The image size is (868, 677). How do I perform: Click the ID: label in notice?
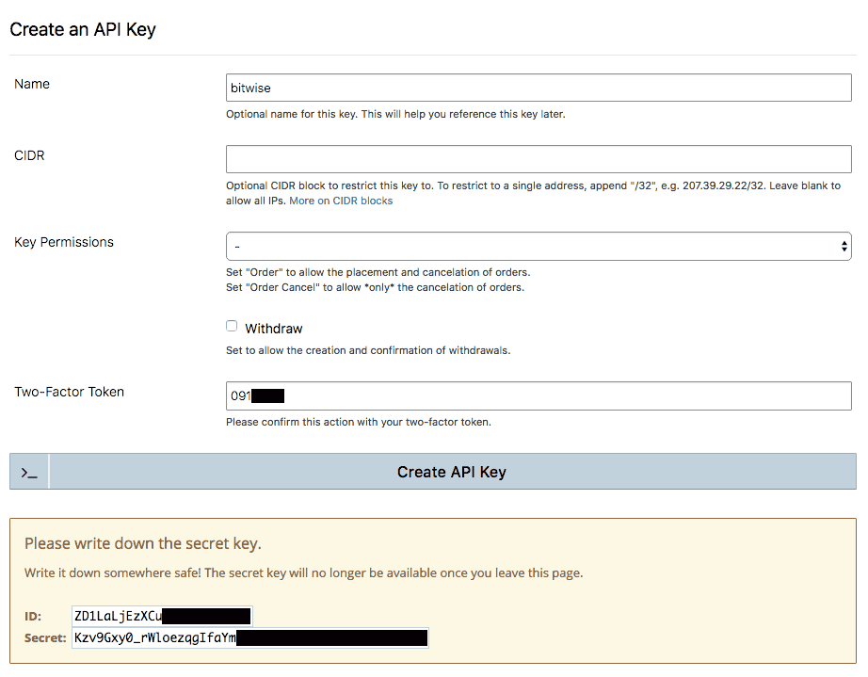(33, 616)
